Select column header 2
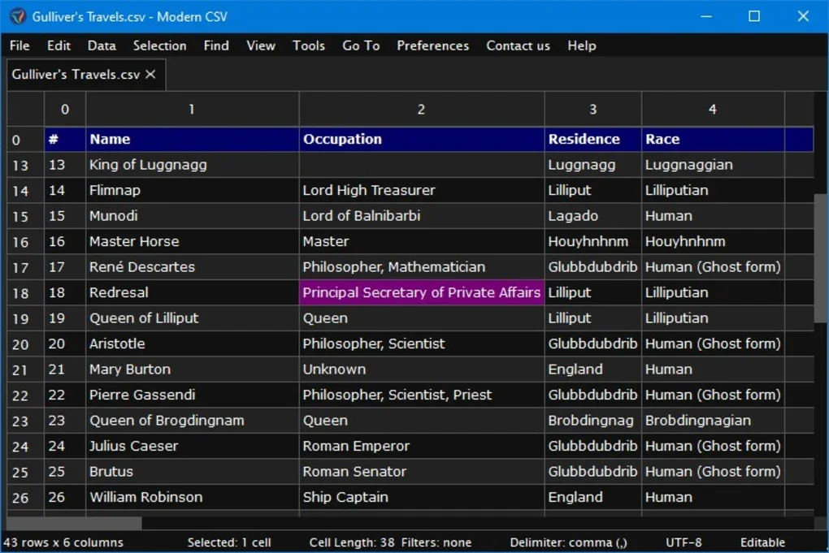 [x=421, y=109]
